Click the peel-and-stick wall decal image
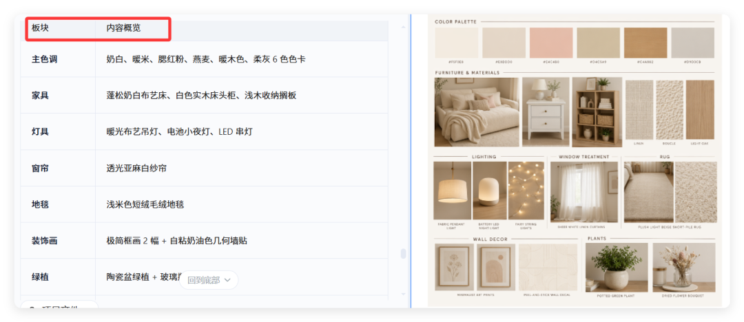This screenshot has width=744, height=322. point(548,267)
